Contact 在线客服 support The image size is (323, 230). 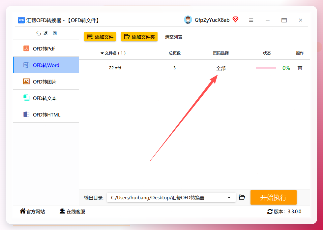72,212
